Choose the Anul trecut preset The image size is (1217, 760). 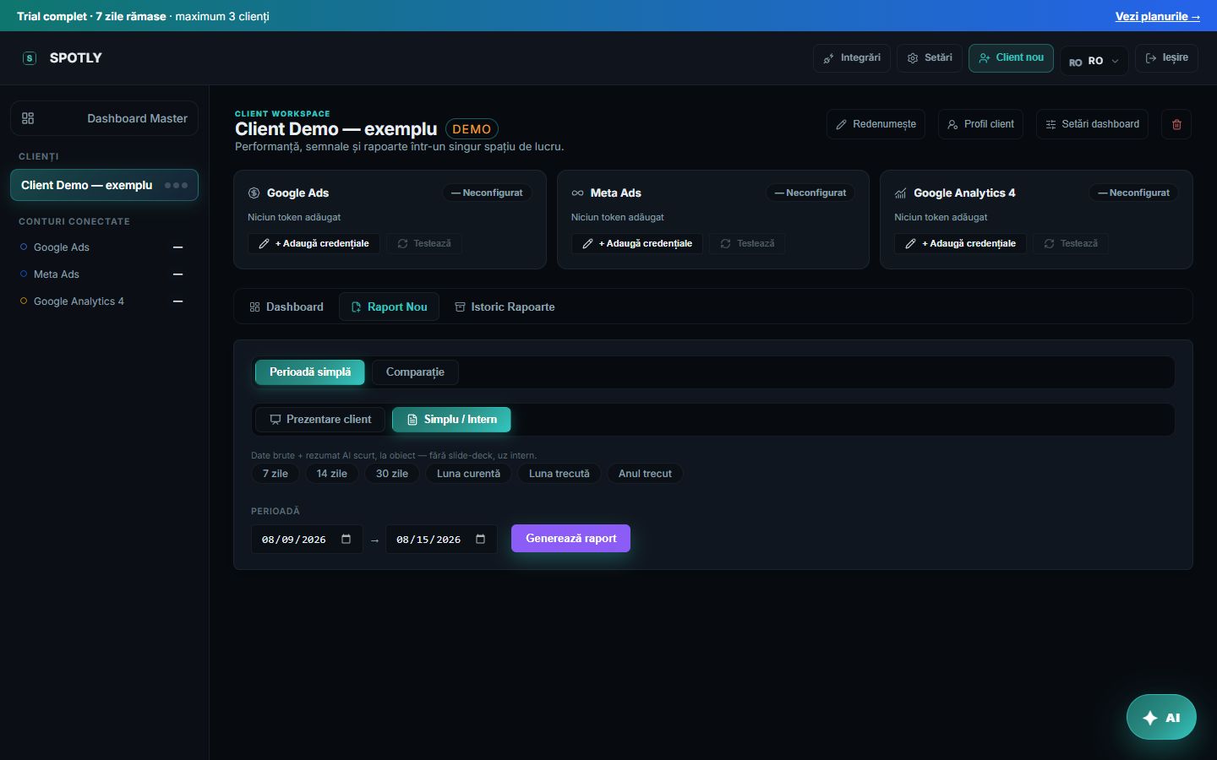[x=645, y=474]
